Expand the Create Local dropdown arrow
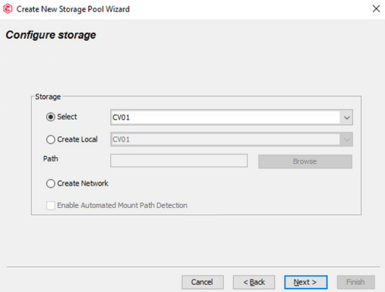This screenshot has width=385, height=292. 346,140
